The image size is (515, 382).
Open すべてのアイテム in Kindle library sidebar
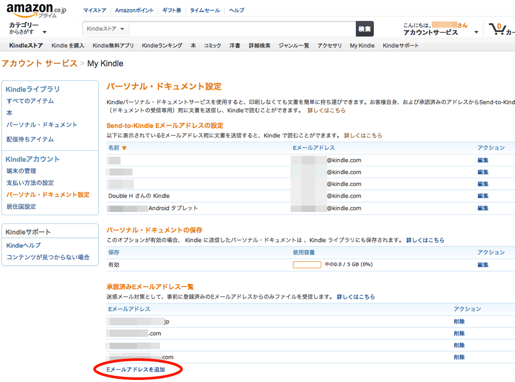point(30,101)
